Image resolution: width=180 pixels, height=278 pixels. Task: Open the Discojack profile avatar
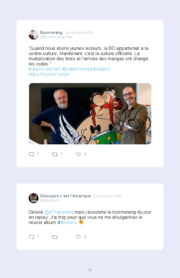(34, 198)
